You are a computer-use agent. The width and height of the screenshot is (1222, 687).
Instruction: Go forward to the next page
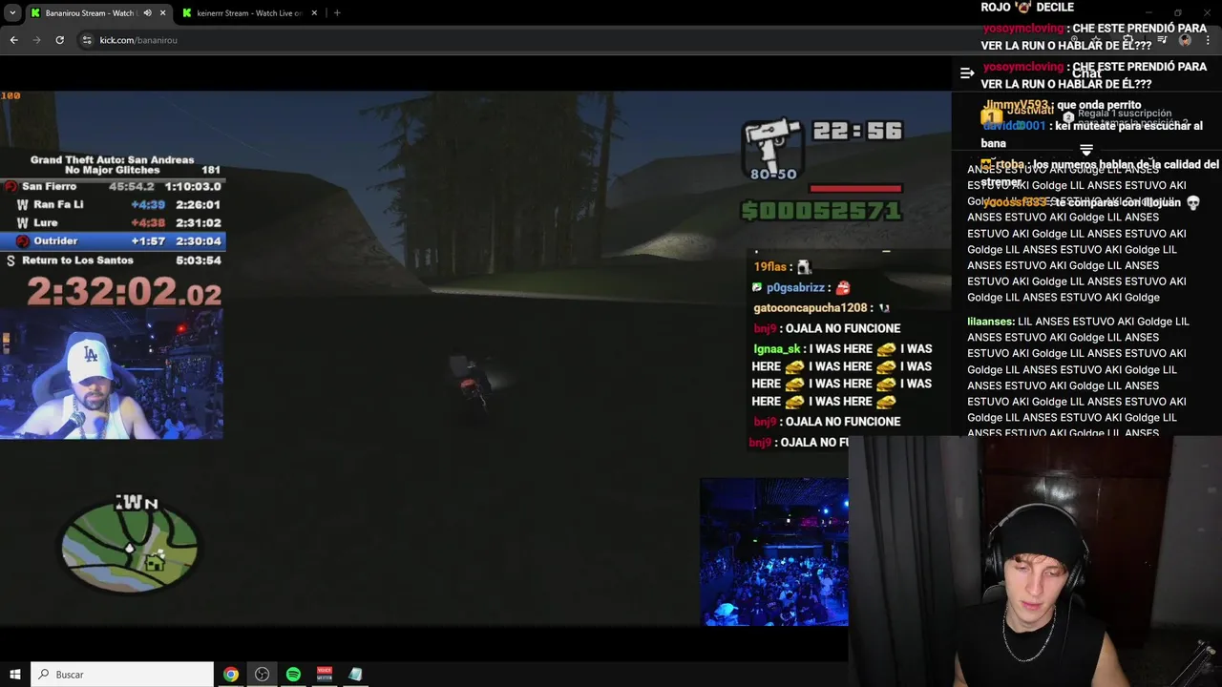(x=36, y=40)
